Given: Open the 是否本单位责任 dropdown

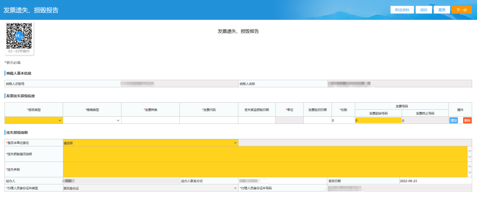Looking at the screenshot, I should pyautogui.click(x=150, y=143).
